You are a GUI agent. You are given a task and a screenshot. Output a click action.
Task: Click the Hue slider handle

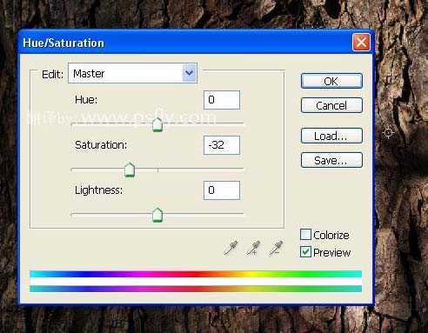tap(157, 125)
